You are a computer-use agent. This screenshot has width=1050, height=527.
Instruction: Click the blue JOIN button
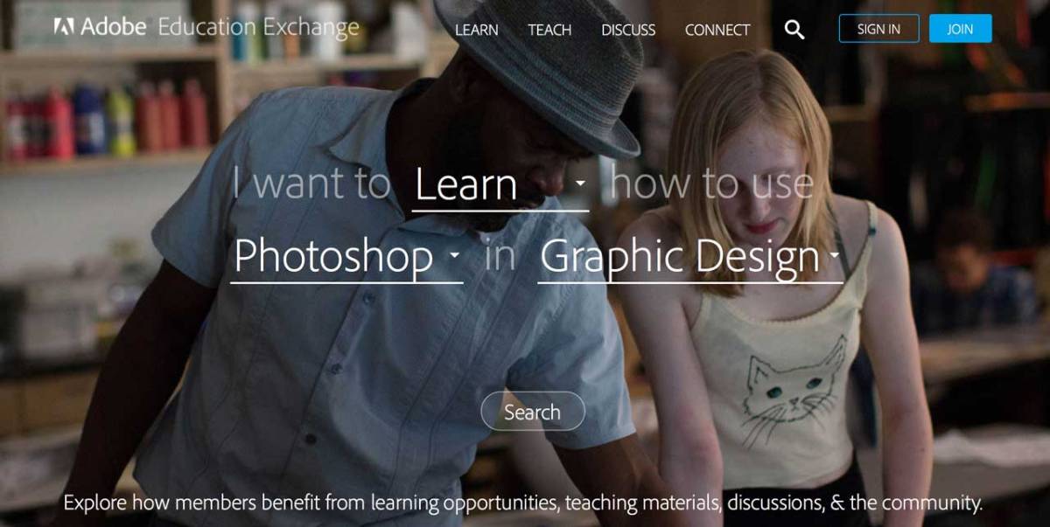(960, 29)
